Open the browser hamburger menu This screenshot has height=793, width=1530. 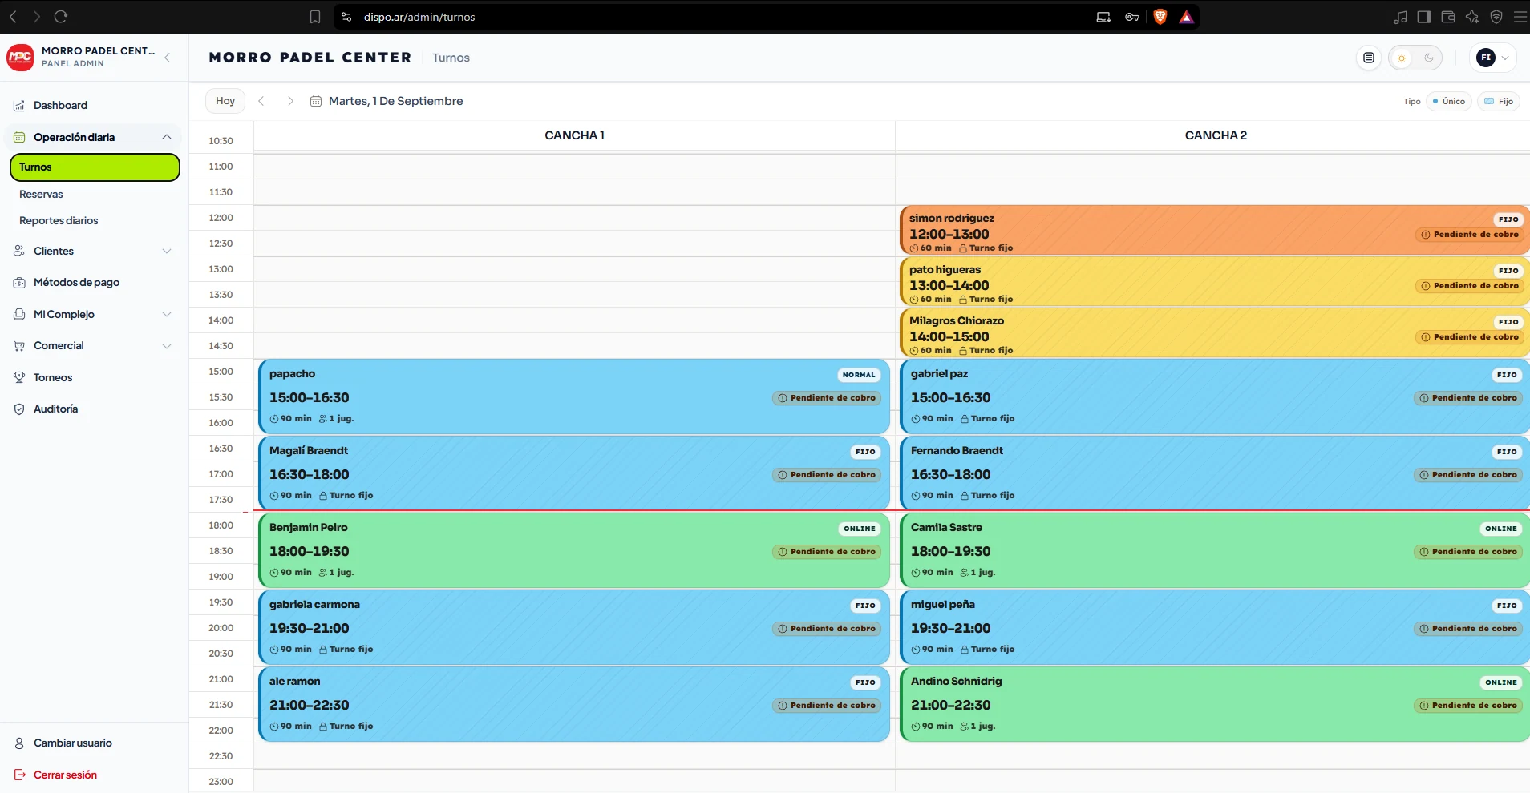click(x=1520, y=17)
